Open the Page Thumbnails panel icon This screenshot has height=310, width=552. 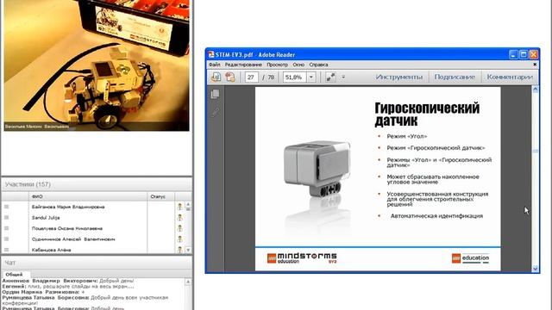click(x=215, y=94)
